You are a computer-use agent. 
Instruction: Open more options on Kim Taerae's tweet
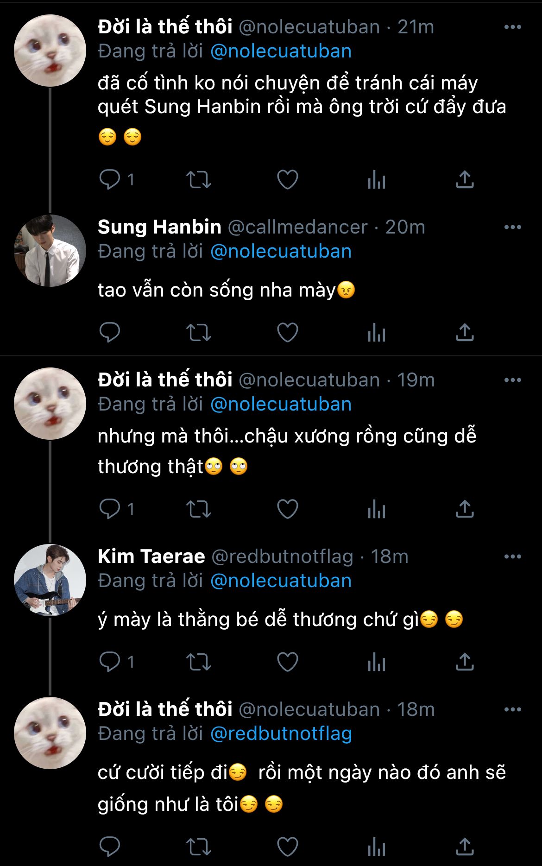coord(512,556)
